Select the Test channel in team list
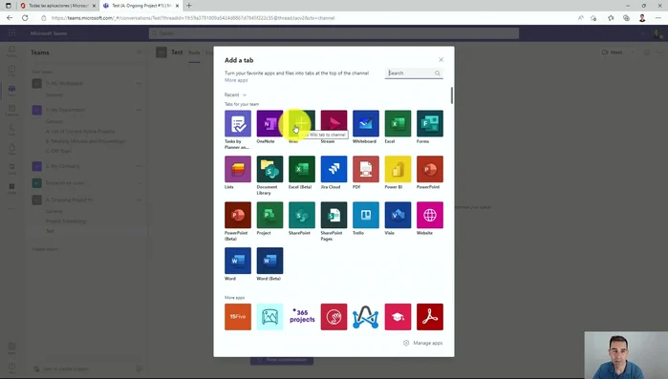 point(50,231)
